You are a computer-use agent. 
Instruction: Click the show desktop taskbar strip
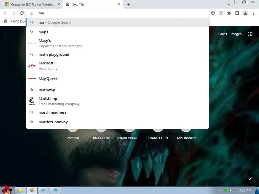click(257, 190)
